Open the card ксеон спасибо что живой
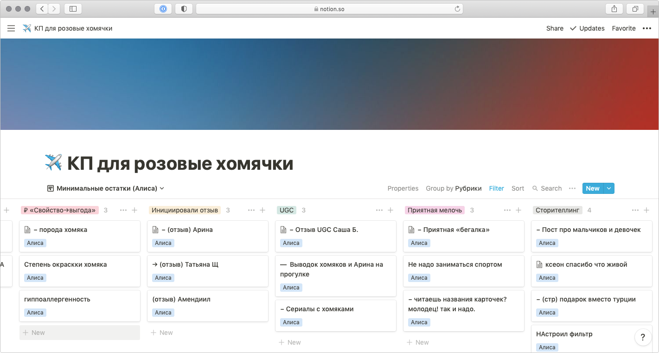This screenshot has width=659, height=353. (592, 271)
